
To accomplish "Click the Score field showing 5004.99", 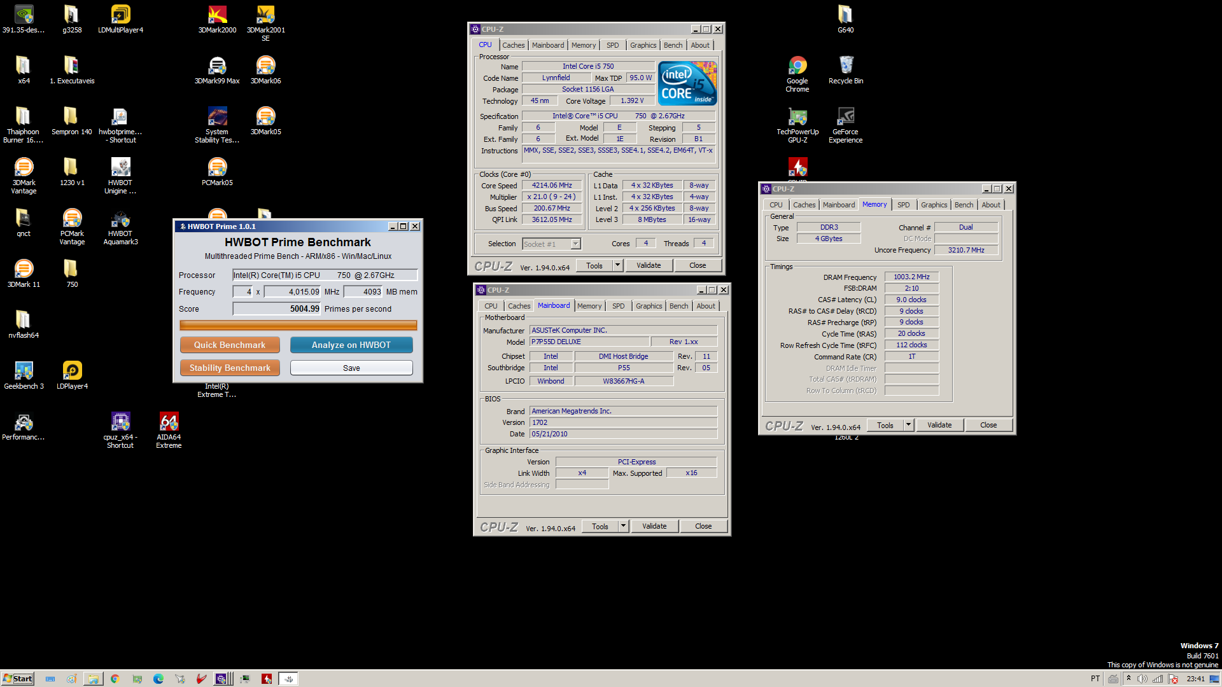I will [276, 309].
